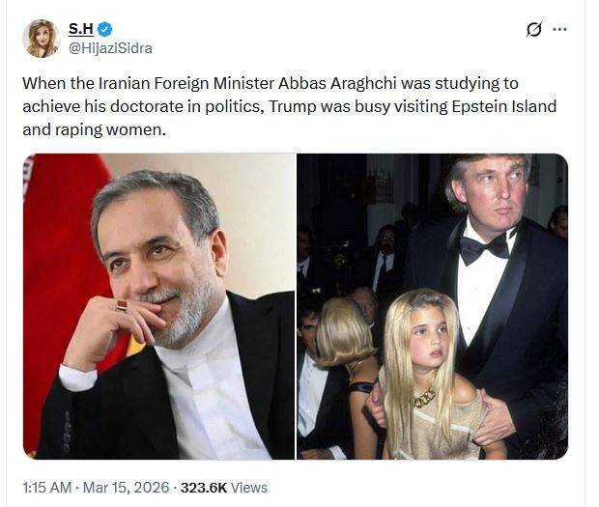Click the words "Abbas Araghchi" in the post

tap(337, 83)
